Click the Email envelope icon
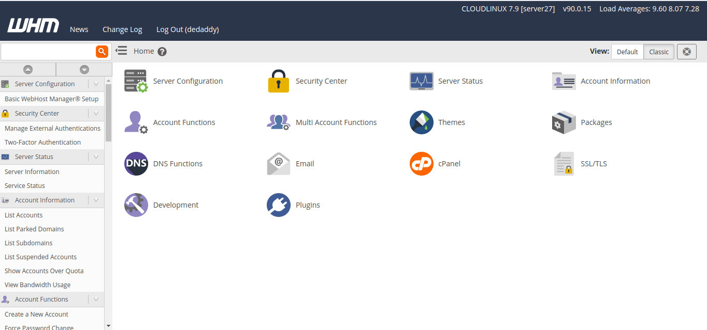The height and width of the screenshot is (330, 707). click(x=278, y=164)
